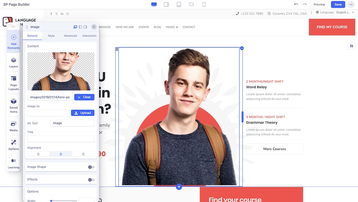This screenshot has height=202, width=358.
Task: Click the LinkedIn social icon
Action: [62, 14]
